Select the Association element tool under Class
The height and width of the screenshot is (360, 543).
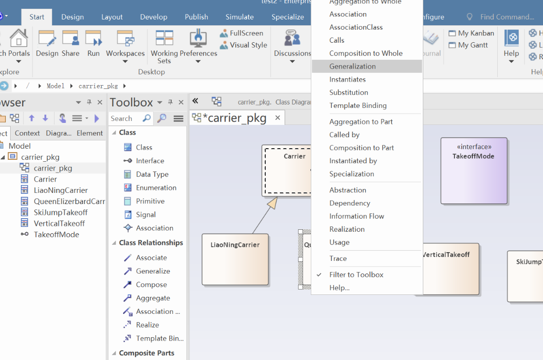point(154,228)
